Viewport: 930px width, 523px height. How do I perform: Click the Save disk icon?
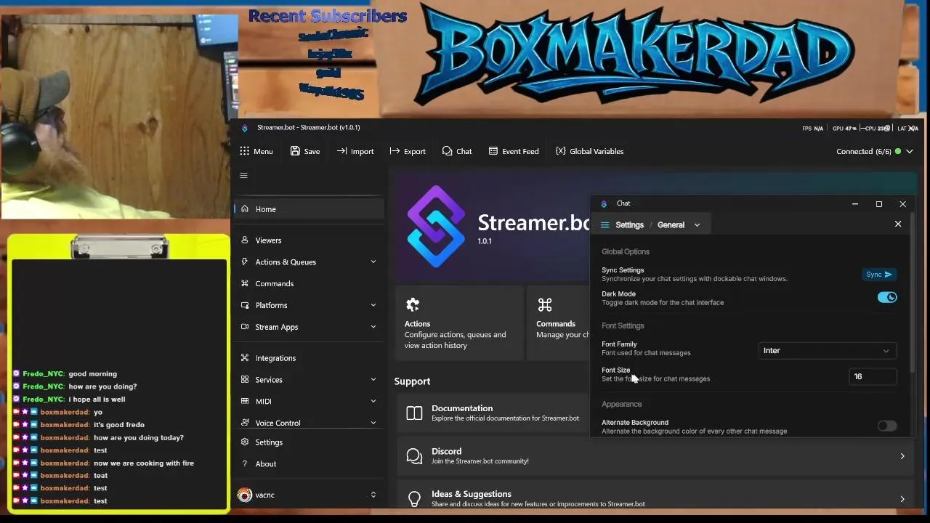(295, 151)
